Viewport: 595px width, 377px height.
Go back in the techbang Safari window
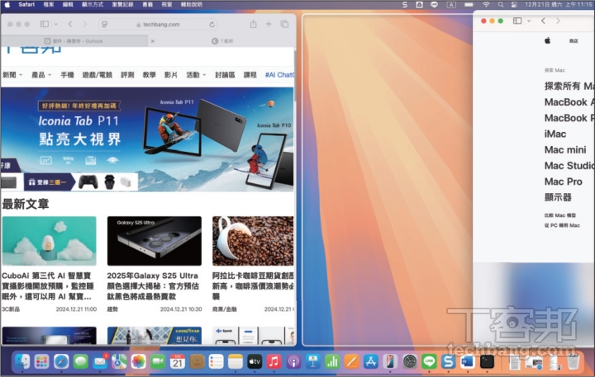(70, 24)
